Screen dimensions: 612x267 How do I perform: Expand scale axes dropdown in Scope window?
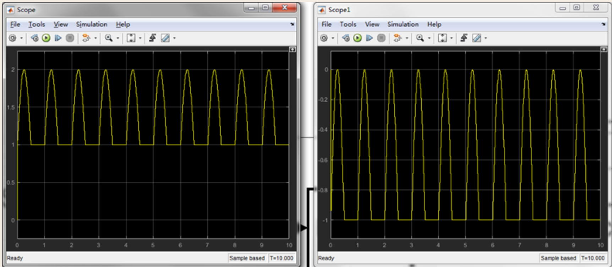[x=140, y=38]
